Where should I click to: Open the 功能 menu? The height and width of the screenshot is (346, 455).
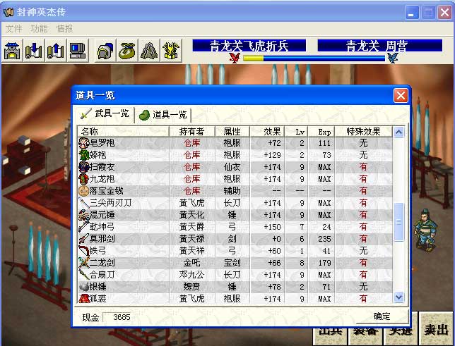39,29
